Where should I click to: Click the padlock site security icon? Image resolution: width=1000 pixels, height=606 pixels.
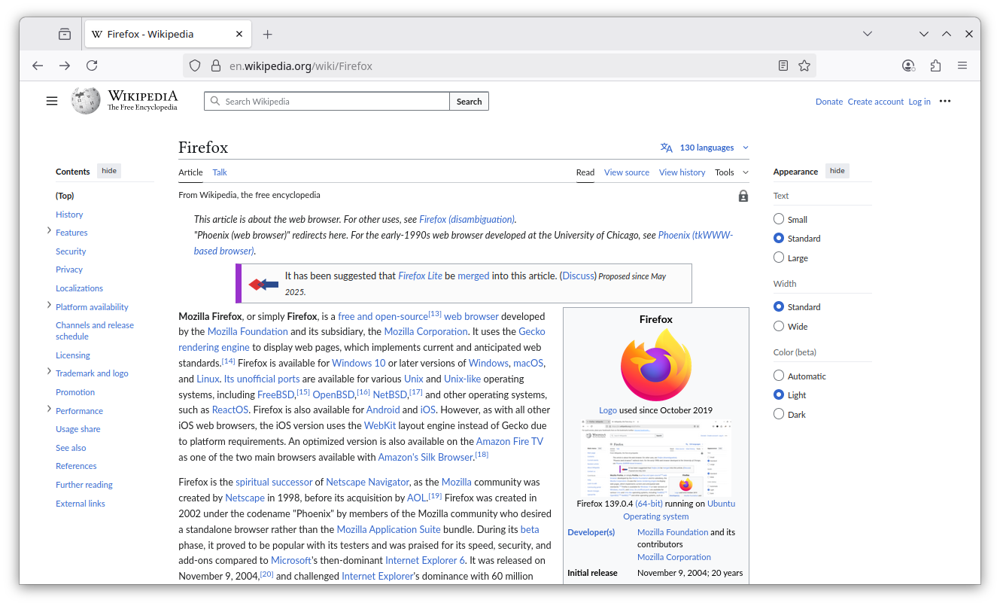click(x=215, y=65)
